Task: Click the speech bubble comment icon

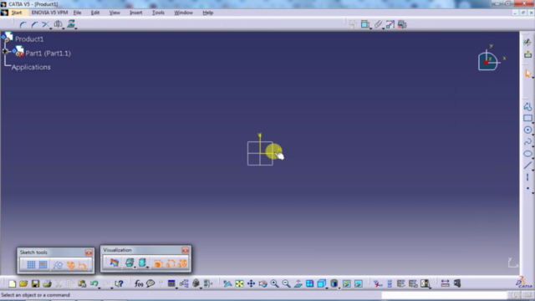Action: [x=150, y=283]
